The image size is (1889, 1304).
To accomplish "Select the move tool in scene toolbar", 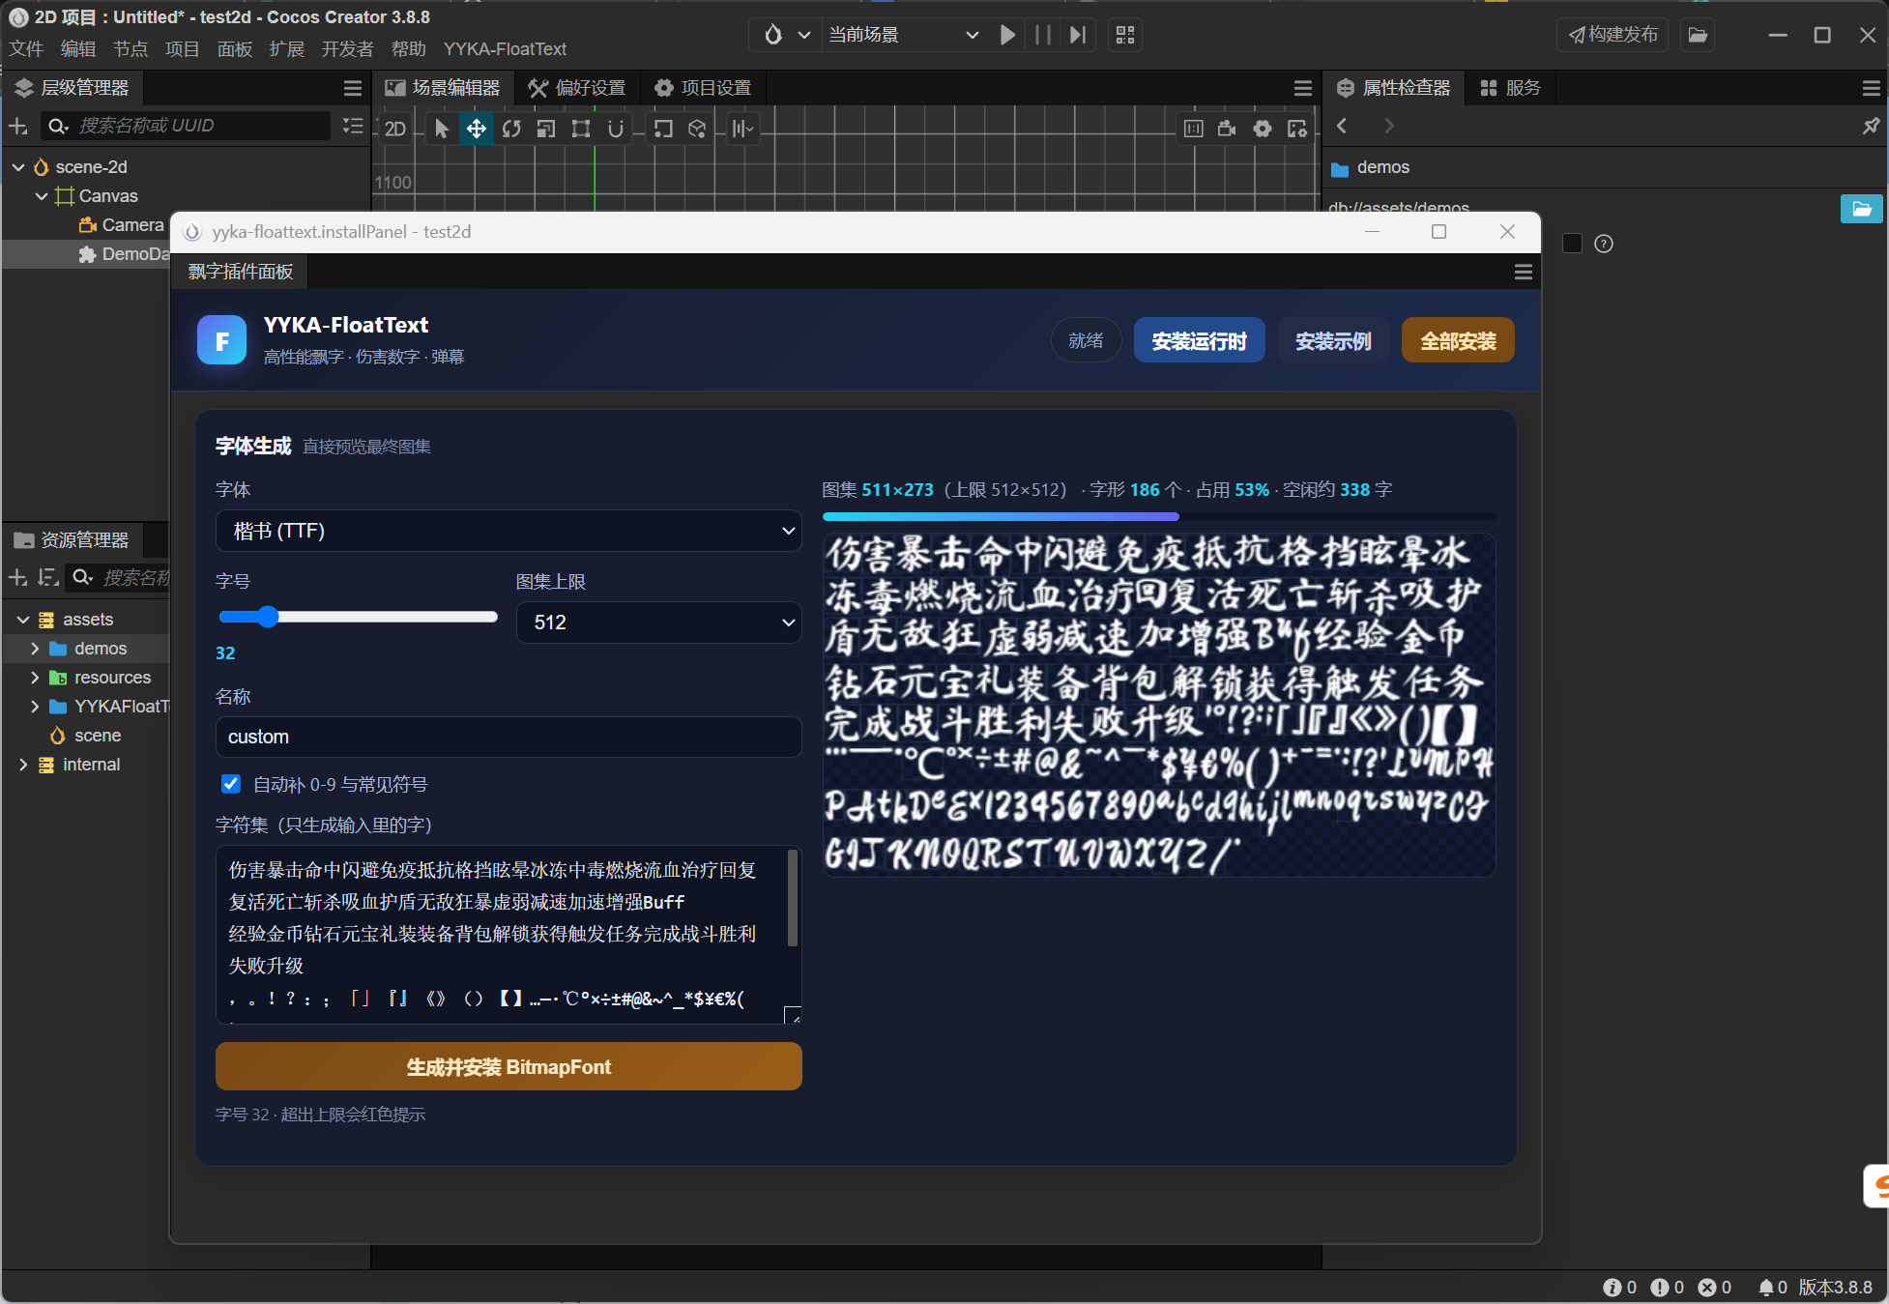I will tap(477, 129).
